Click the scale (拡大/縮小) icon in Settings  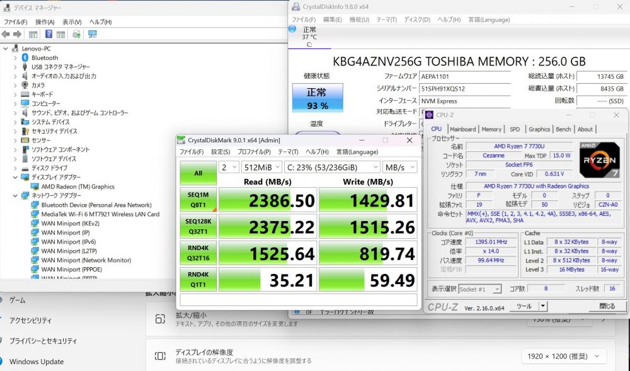[x=160, y=319]
